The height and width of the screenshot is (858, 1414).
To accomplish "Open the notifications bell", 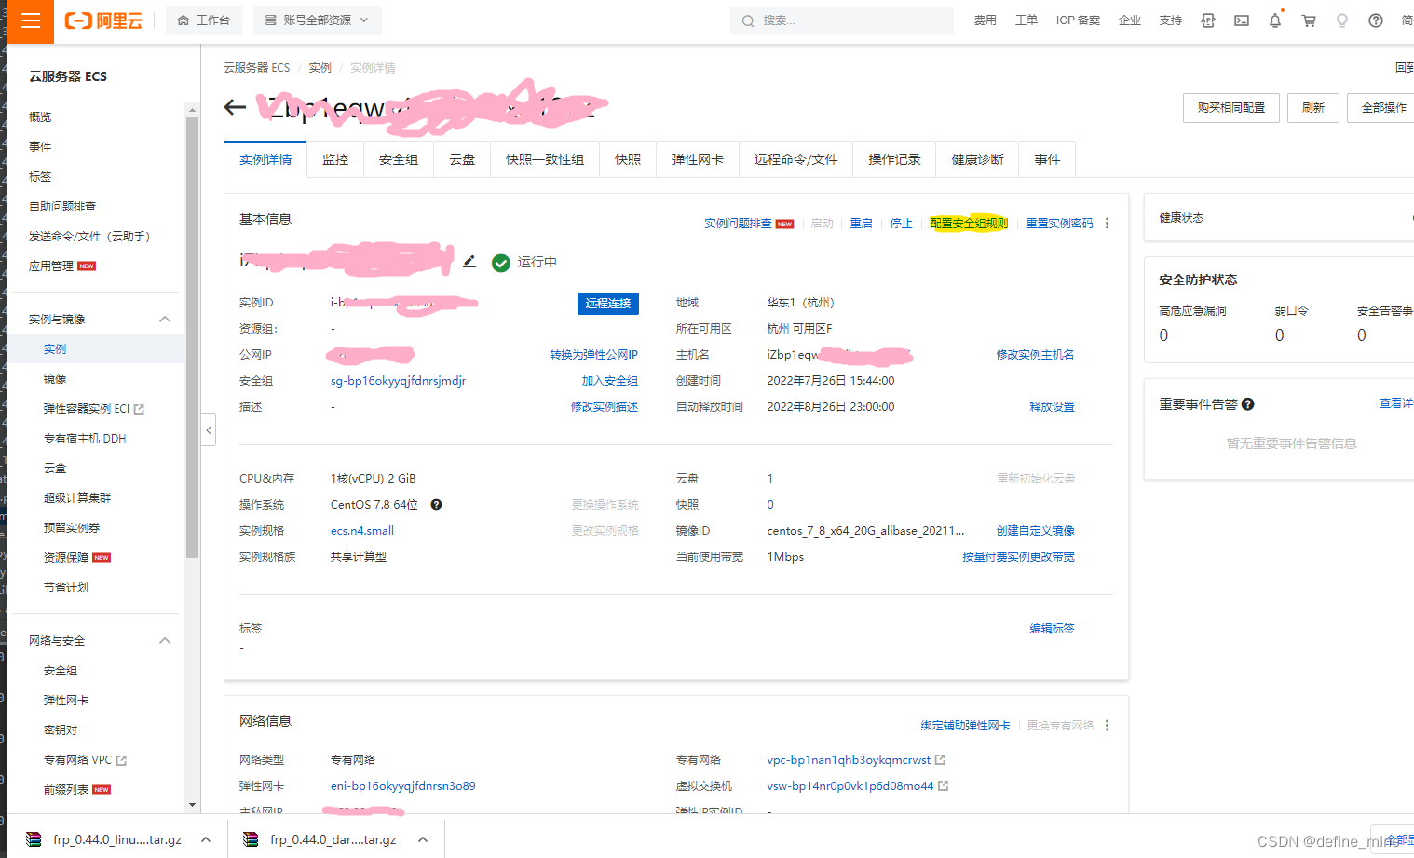I will pos(1274,20).
